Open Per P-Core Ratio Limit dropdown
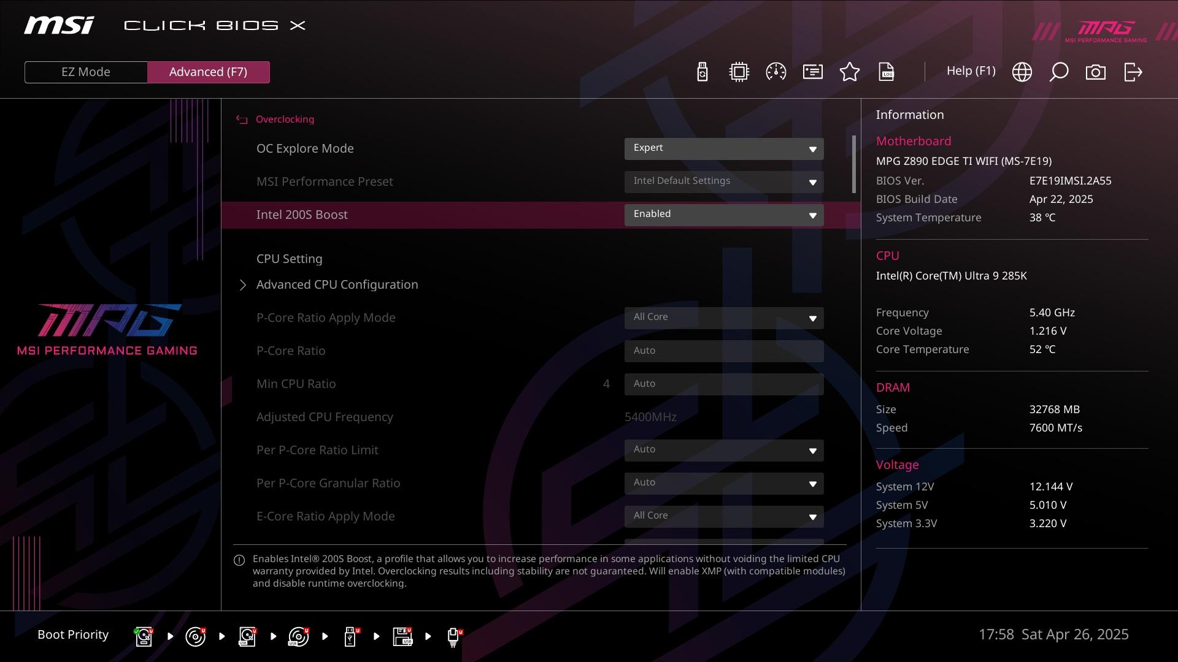Image resolution: width=1178 pixels, height=662 pixels. click(724, 451)
